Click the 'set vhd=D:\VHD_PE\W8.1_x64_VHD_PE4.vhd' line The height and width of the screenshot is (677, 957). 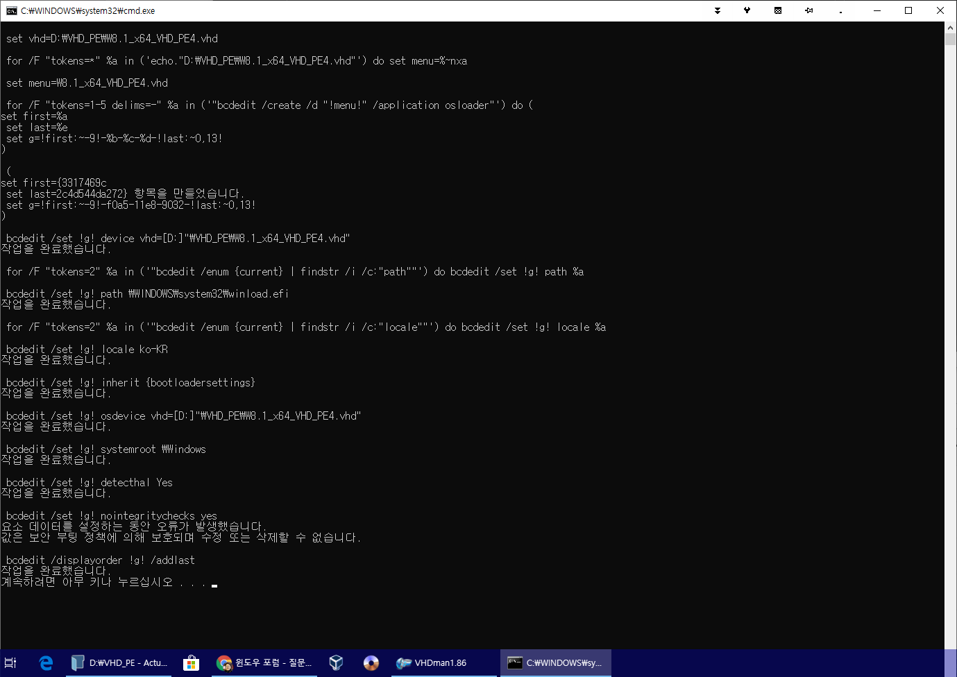[112, 39]
